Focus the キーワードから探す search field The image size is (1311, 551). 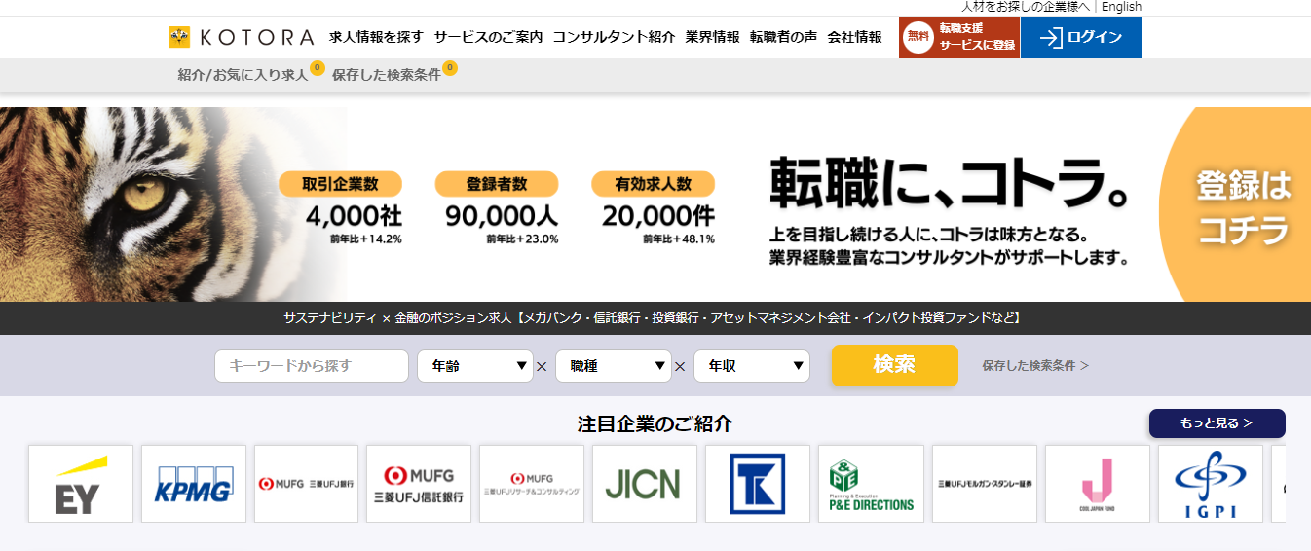(x=312, y=366)
